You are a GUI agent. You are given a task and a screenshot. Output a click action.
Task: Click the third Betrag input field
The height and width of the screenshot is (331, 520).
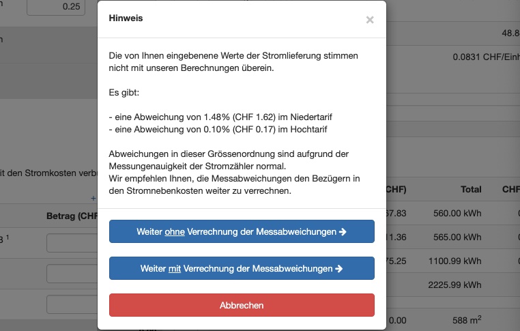pos(72,304)
